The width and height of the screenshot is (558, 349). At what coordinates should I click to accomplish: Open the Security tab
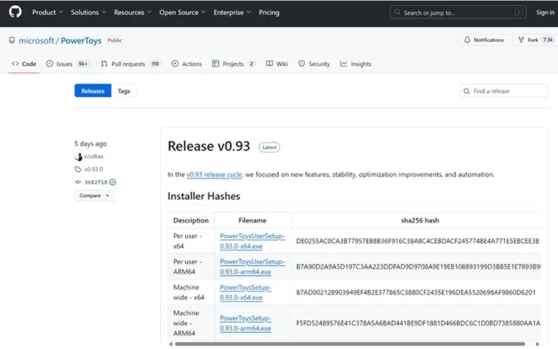coord(314,64)
